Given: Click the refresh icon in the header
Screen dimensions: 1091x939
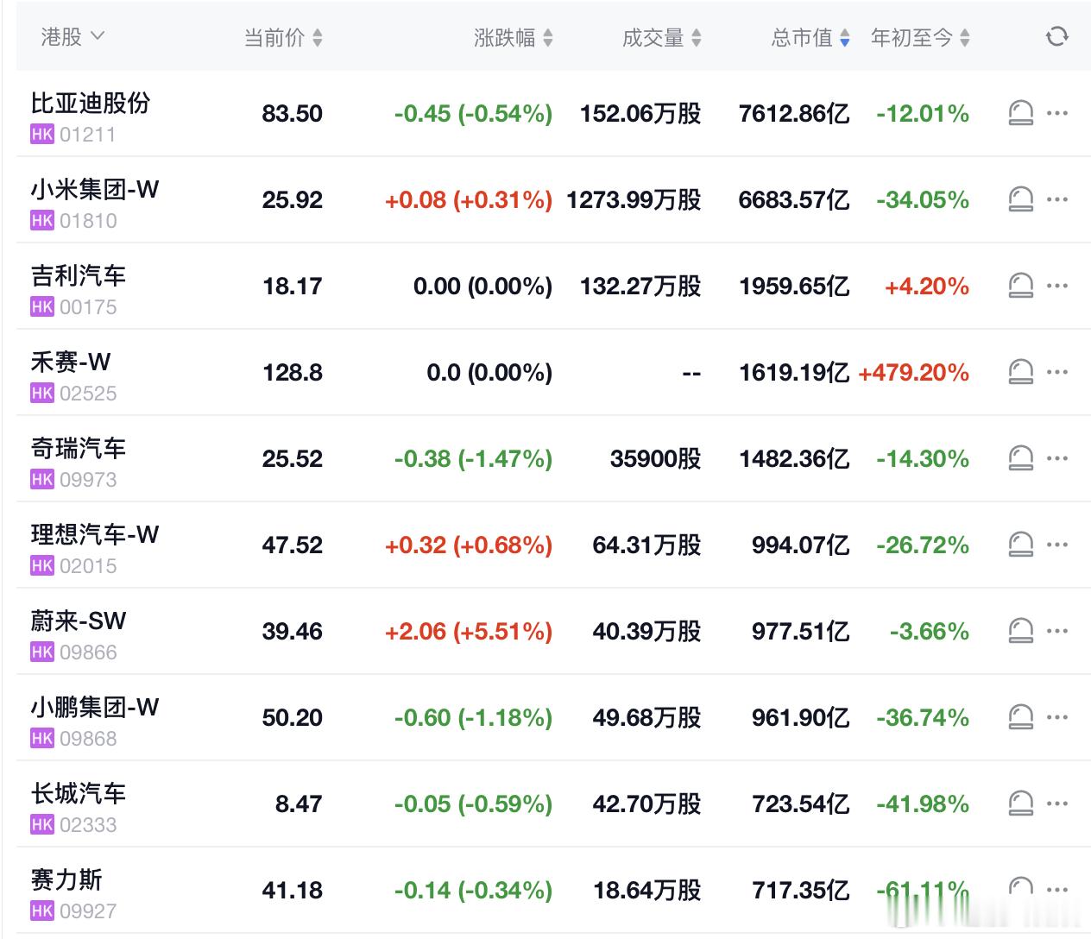Looking at the screenshot, I should [1056, 36].
